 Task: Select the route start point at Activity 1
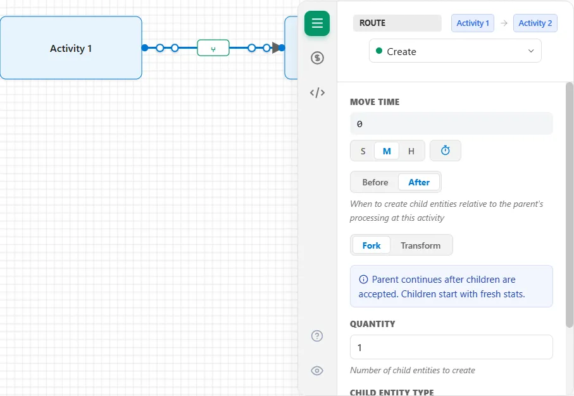(x=145, y=47)
